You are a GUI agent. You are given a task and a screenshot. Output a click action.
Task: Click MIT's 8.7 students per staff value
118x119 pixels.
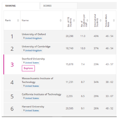[x=83, y=82]
